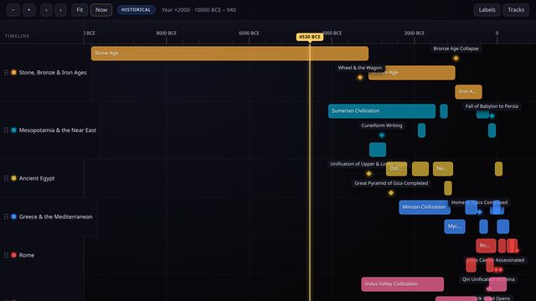Click orange swatch of Stone, Bronze & Iron Ages

pyautogui.click(x=13, y=73)
